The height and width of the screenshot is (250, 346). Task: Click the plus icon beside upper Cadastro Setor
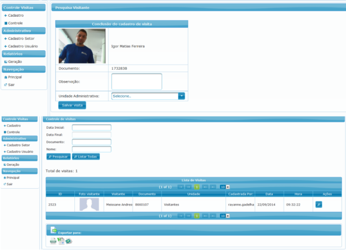(6, 39)
